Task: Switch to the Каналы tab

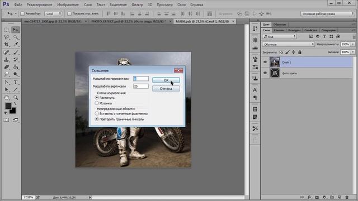Action: click(279, 30)
